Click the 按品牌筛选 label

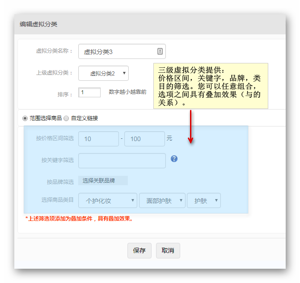pos(60,182)
